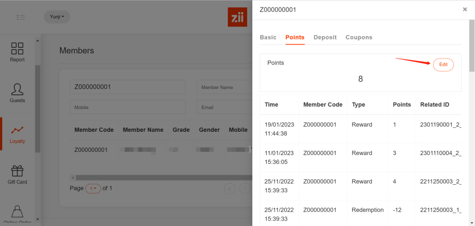
Task: Click the members table horizontal scrollbar
Action: click(162, 177)
